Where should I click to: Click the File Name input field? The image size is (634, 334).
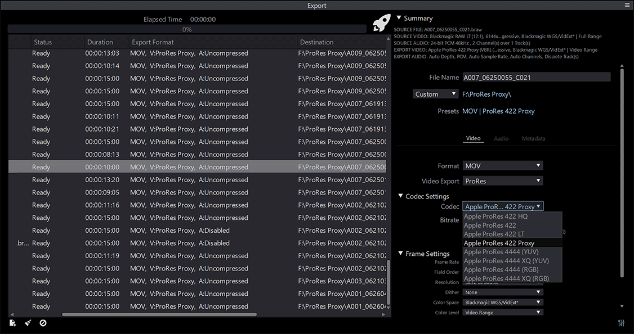point(537,77)
